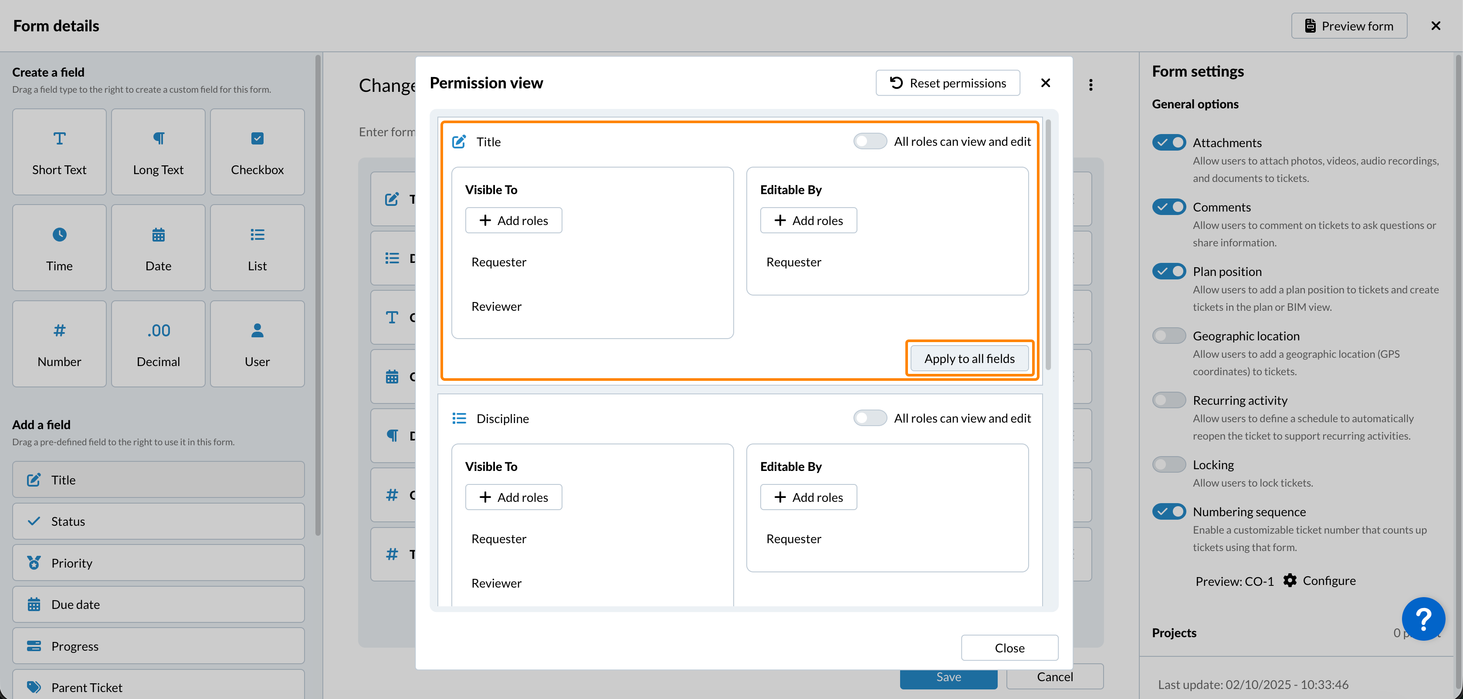Click the Time field type tile
Viewport: 1463px width, 699px height.
pyautogui.click(x=59, y=248)
